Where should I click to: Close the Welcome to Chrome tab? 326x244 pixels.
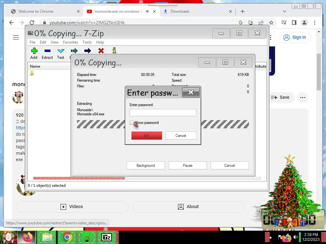[x=78, y=11]
